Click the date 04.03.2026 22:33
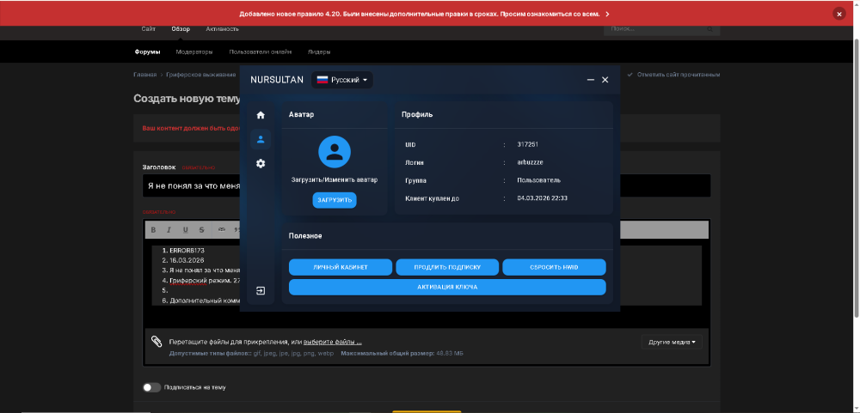 542,197
